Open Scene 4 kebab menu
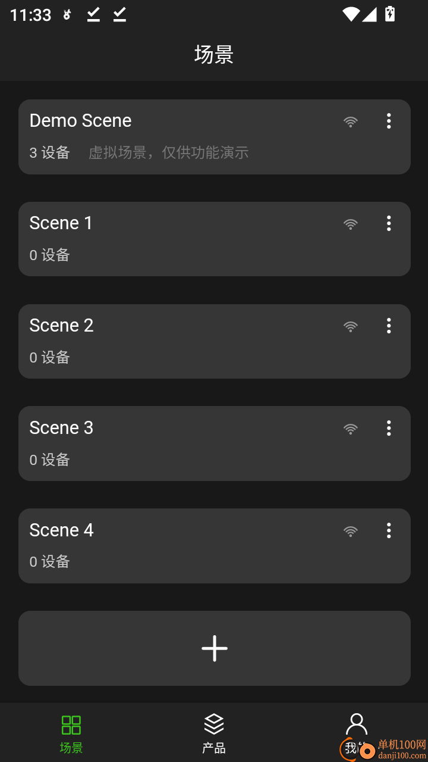This screenshot has width=428, height=762. pyautogui.click(x=389, y=530)
